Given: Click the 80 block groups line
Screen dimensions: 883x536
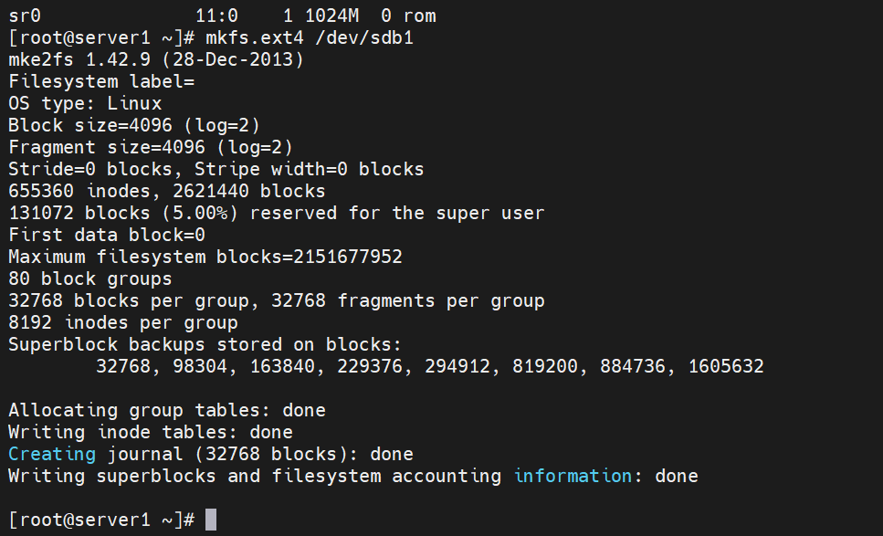Looking at the screenshot, I should click(x=90, y=279).
